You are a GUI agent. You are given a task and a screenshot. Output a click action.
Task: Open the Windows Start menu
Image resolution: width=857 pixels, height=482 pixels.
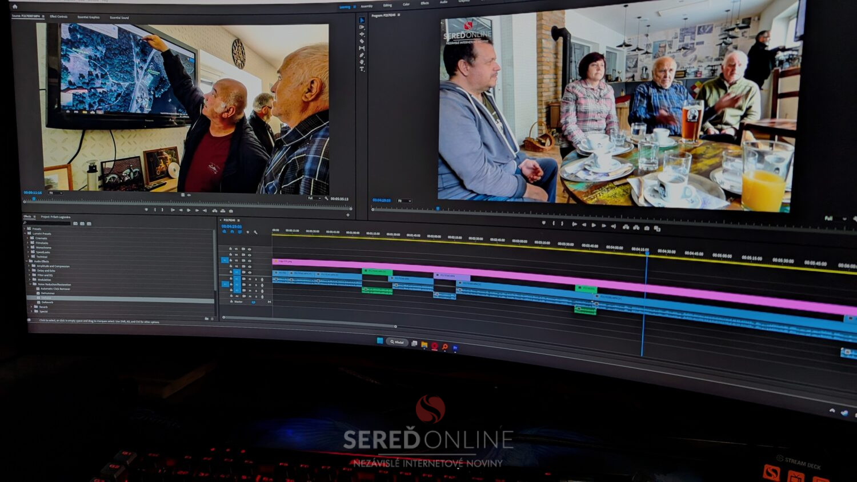tap(380, 341)
